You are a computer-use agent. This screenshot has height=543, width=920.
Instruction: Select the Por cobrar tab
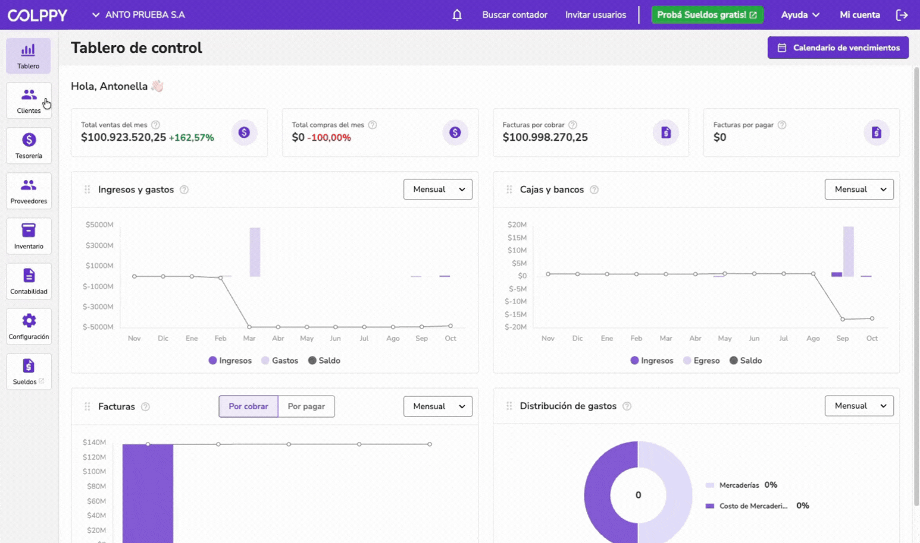(x=248, y=406)
